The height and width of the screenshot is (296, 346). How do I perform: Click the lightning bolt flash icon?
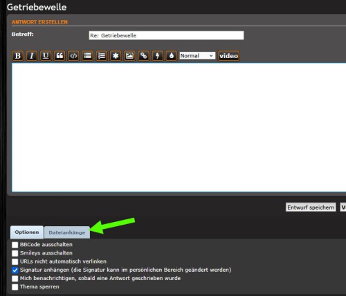158,56
